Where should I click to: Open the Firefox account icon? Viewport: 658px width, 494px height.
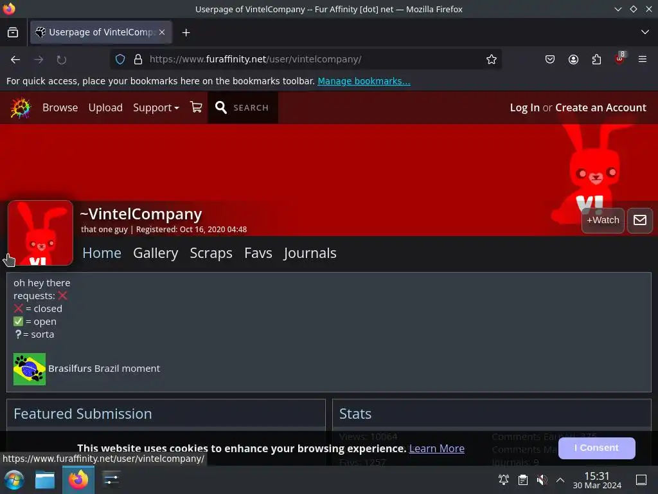click(573, 59)
